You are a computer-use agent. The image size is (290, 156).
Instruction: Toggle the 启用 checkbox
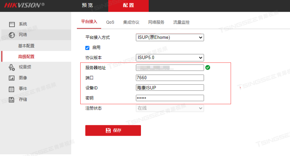pyautogui.click(x=87, y=48)
